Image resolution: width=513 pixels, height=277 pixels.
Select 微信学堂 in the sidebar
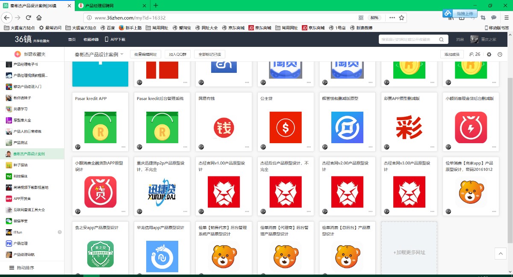[x=32, y=221]
